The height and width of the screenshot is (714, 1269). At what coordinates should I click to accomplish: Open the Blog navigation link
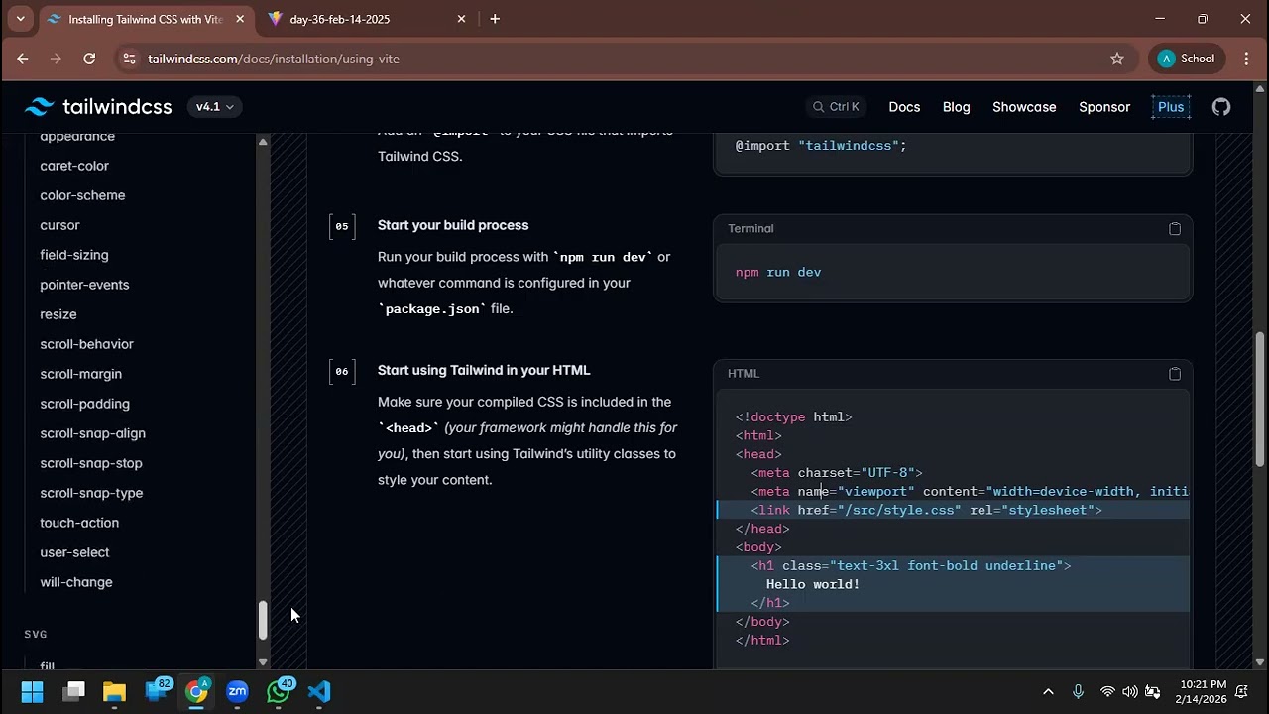point(957,107)
